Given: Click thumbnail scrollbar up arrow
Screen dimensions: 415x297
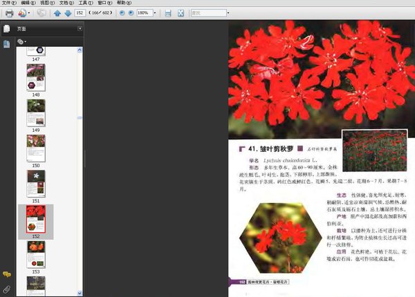Looking at the screenshot, I should click(80, 50).
